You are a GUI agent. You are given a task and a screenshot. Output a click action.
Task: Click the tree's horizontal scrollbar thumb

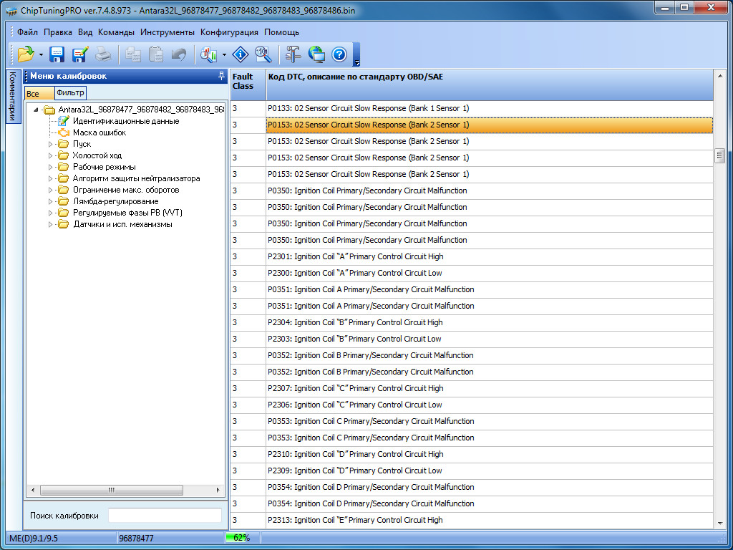click(111, 491)
